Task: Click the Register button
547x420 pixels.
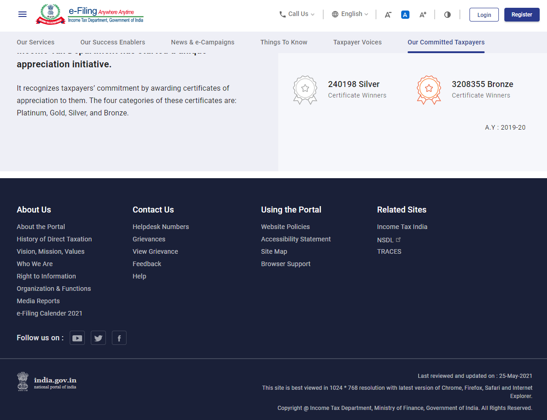Action: point(522,14)
